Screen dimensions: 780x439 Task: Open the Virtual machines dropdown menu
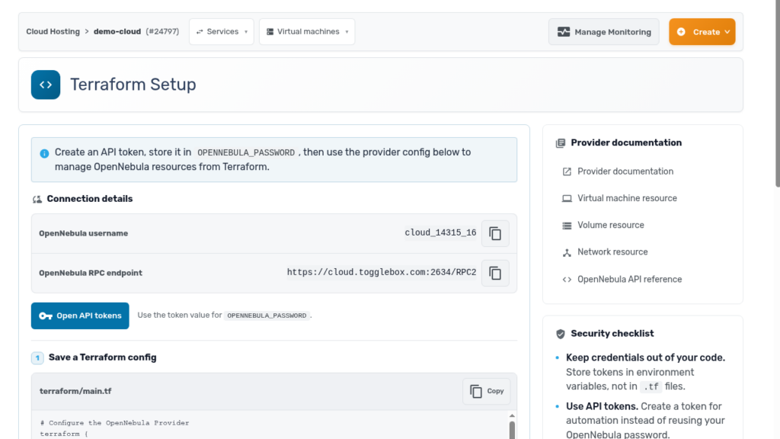307,31
